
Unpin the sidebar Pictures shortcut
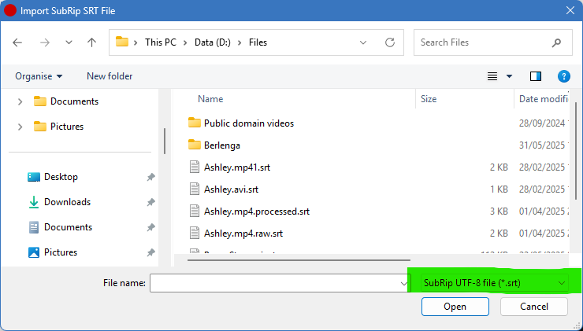click(150, 252)
